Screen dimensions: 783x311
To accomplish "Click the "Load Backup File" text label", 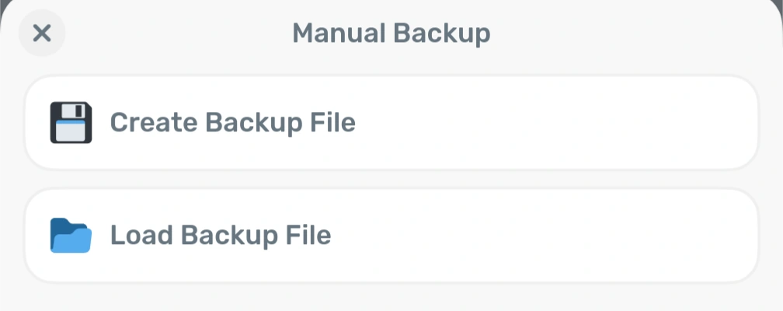I will (x=221, y=236).
